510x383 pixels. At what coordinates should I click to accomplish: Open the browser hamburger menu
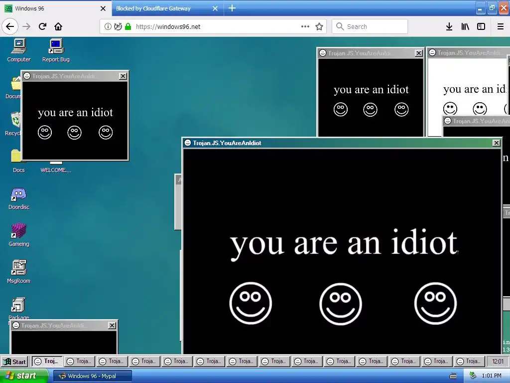tap(501, 26)
